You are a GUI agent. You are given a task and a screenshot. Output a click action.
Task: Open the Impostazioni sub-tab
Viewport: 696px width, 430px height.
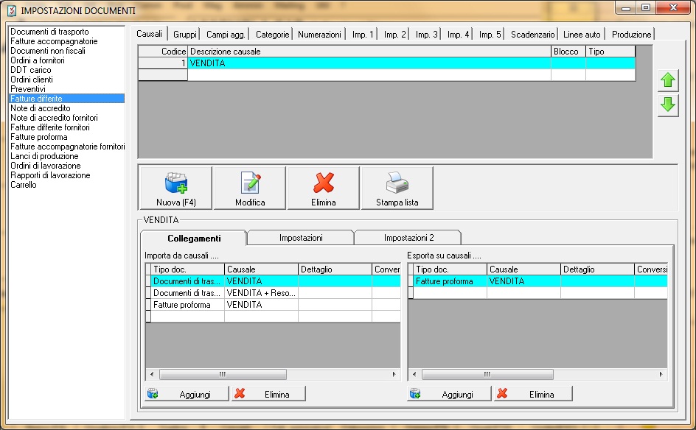click(301, 238)
